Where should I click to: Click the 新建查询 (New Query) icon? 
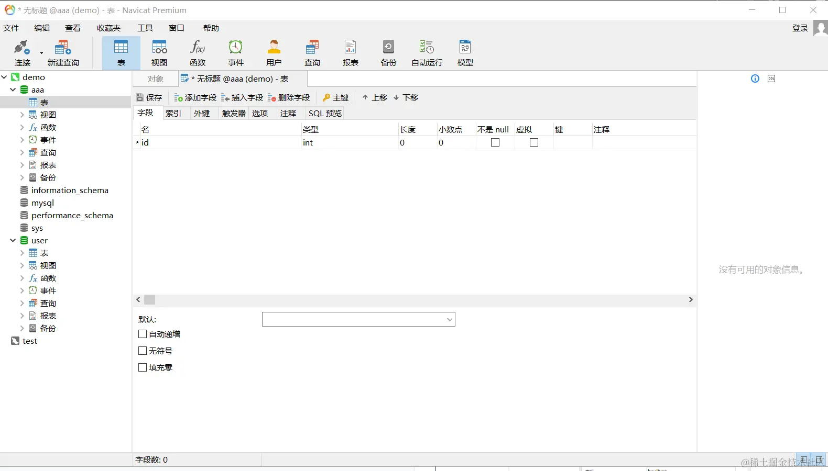[x=63, y=53]
